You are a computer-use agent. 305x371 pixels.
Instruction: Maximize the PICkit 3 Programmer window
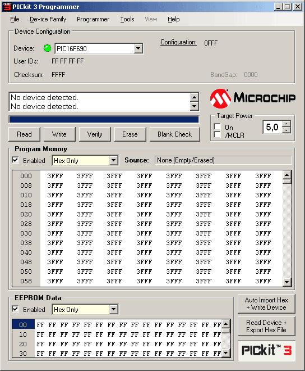click(x=287, y=7)
